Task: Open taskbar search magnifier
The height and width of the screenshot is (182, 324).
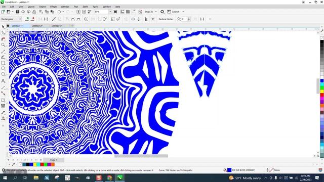Action: coord(15,177)
